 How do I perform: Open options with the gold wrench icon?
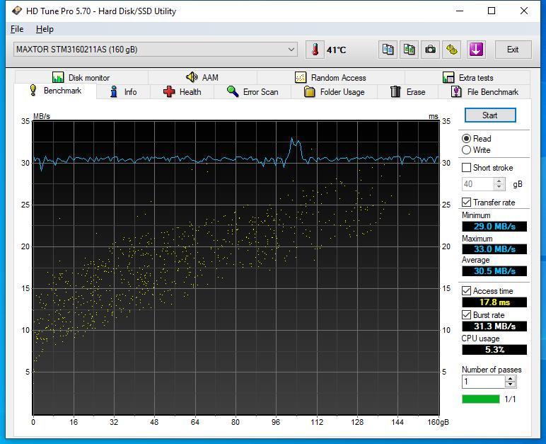[x=452, y=50]
